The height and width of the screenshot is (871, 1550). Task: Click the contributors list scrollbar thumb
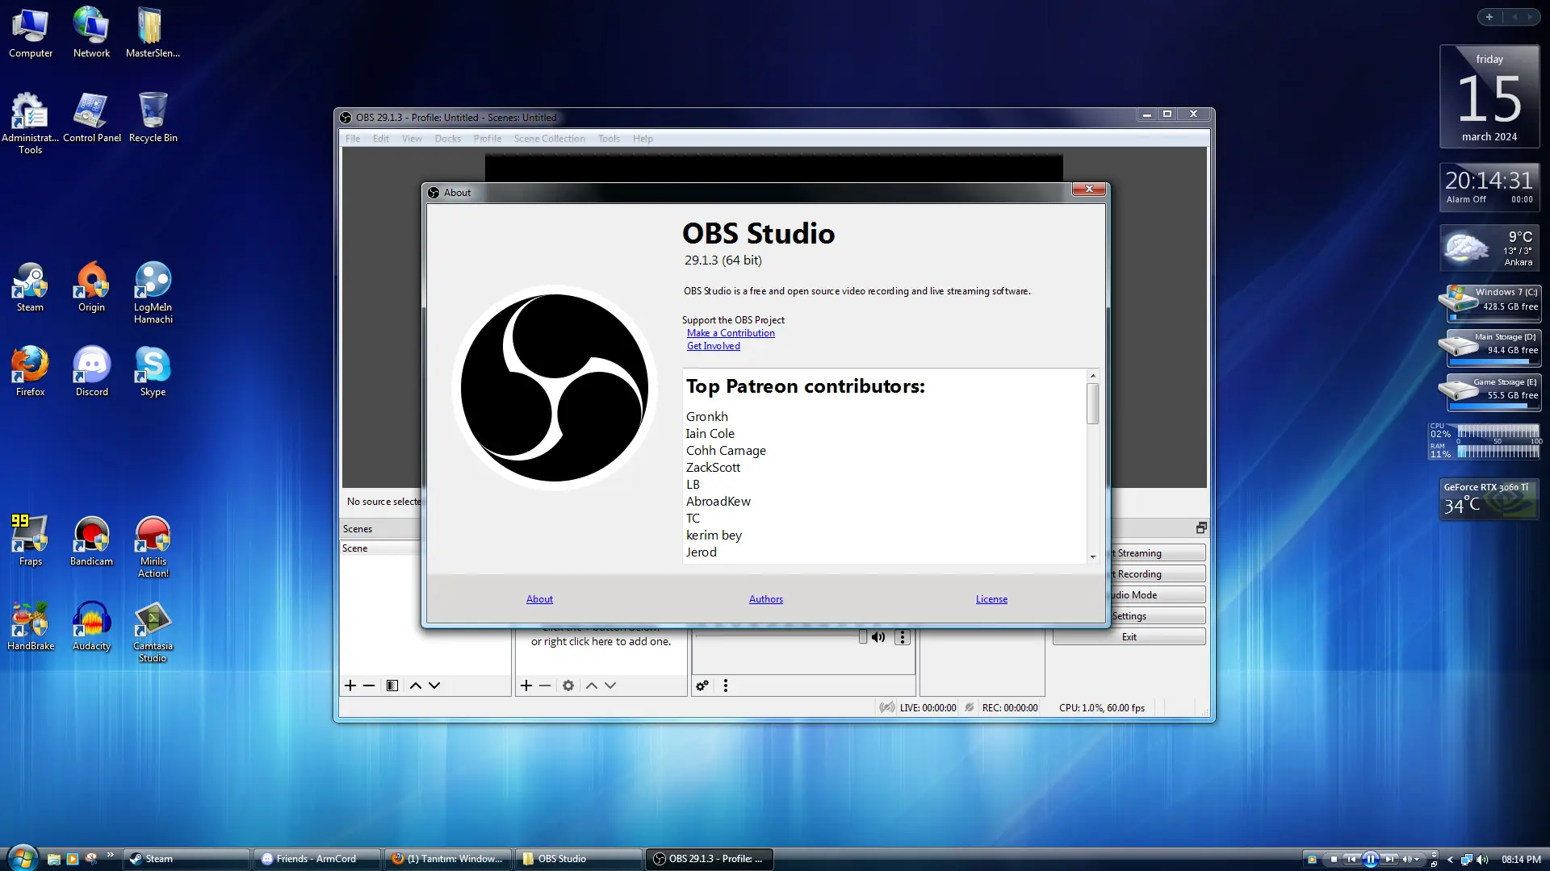1093,403
